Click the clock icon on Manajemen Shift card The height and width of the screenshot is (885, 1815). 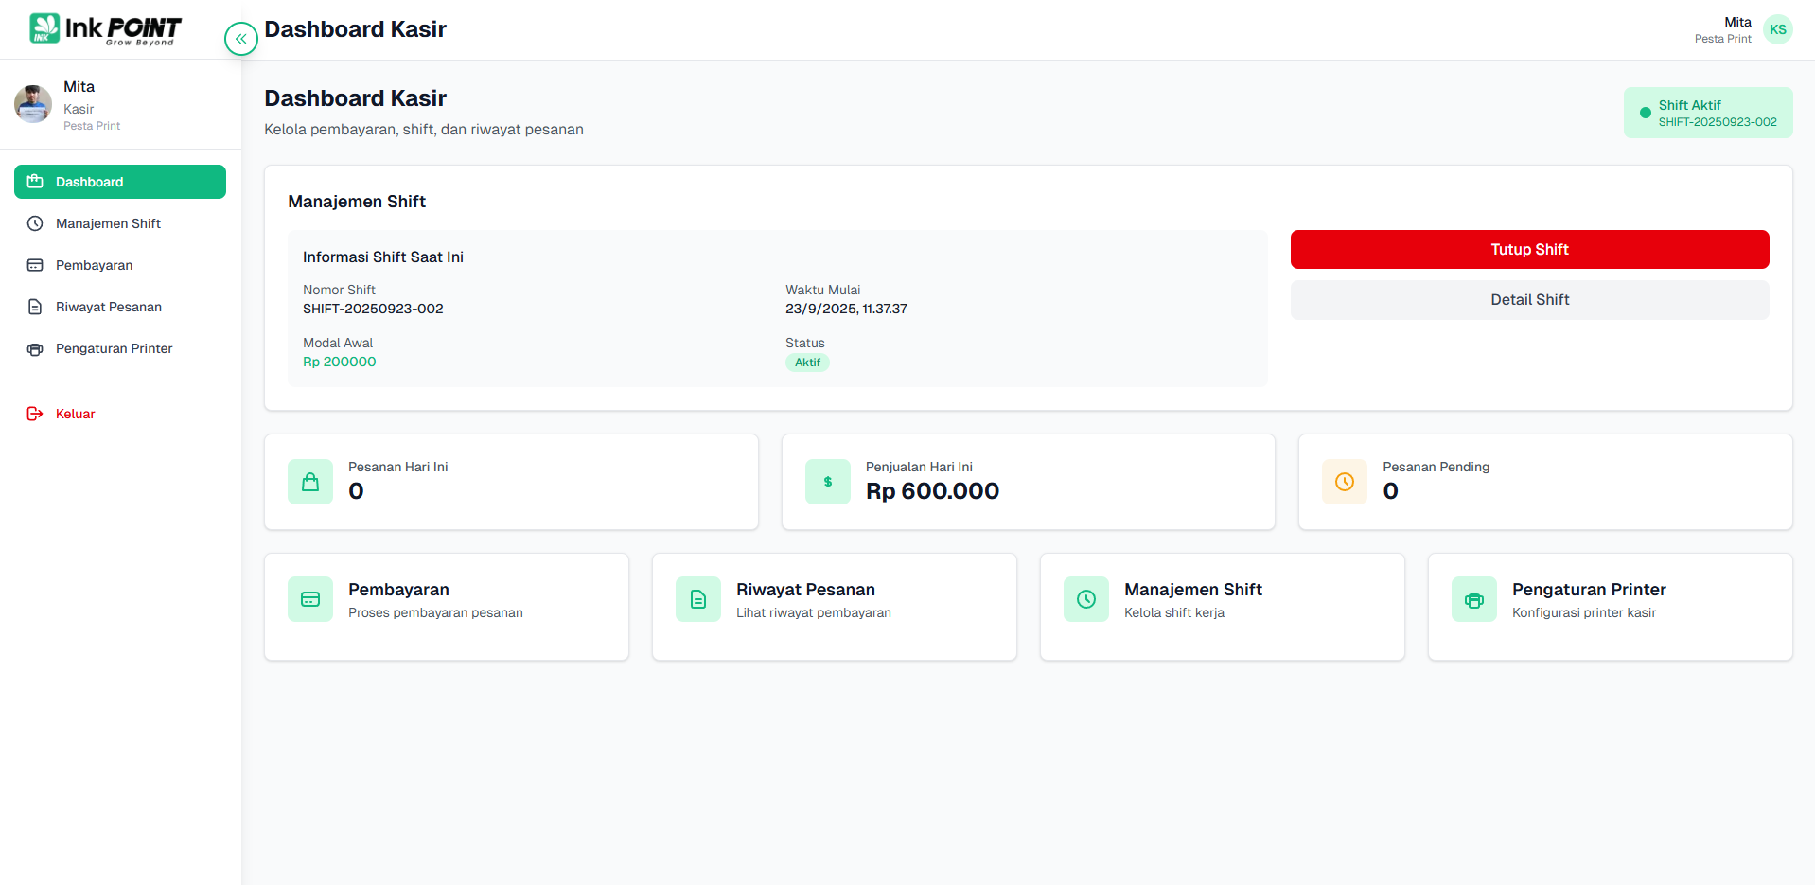1086,599
